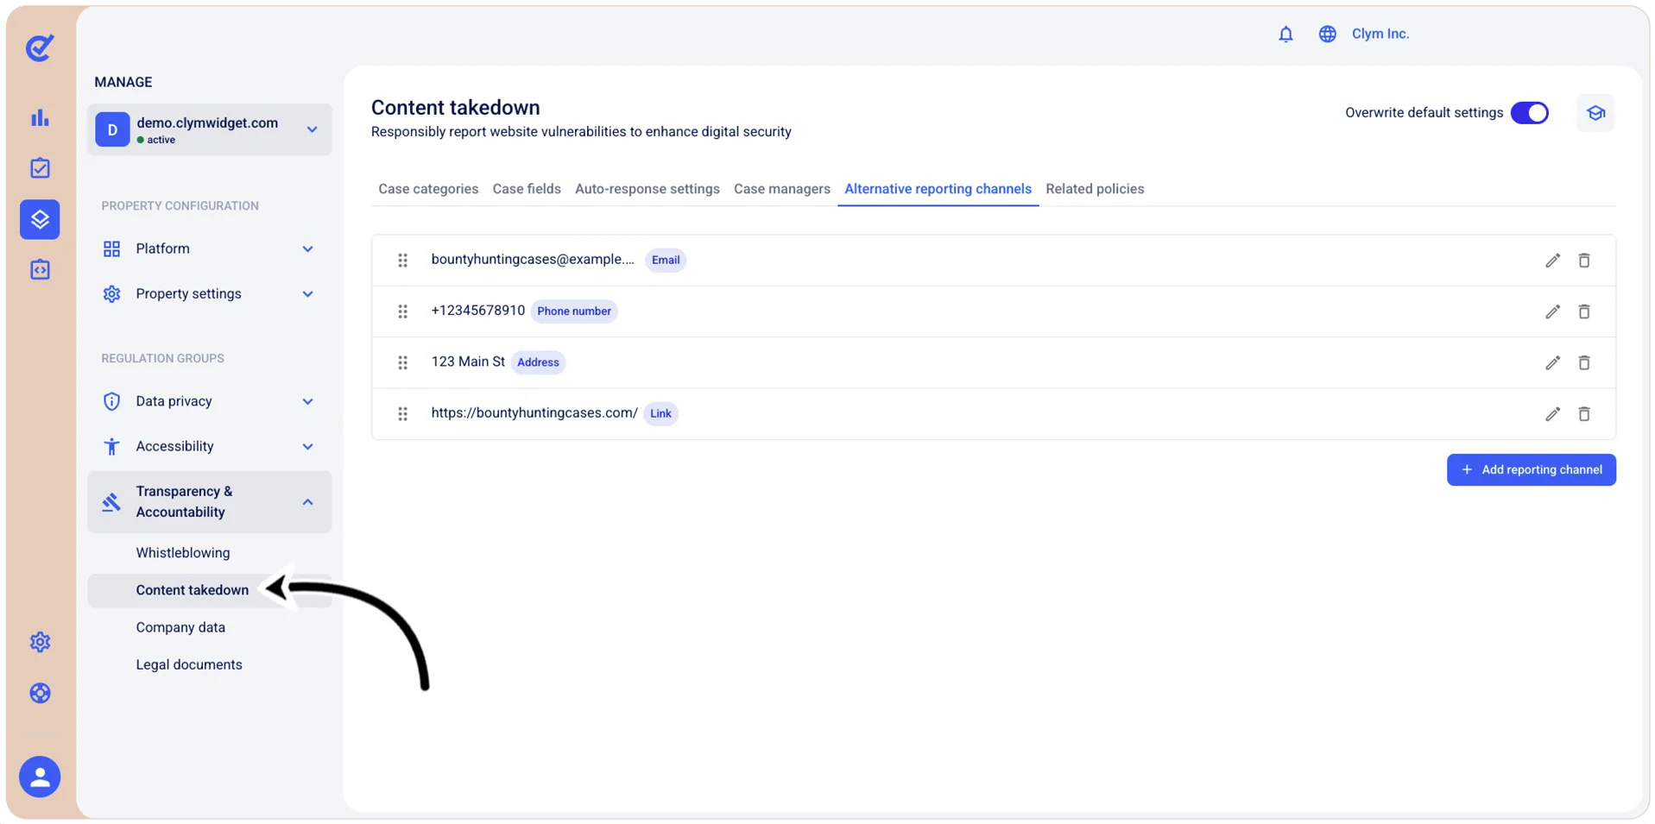This screenshot has height=824, width=1655.
Task: Expand the Platform menu section
Action: click(x=209, y=248)
